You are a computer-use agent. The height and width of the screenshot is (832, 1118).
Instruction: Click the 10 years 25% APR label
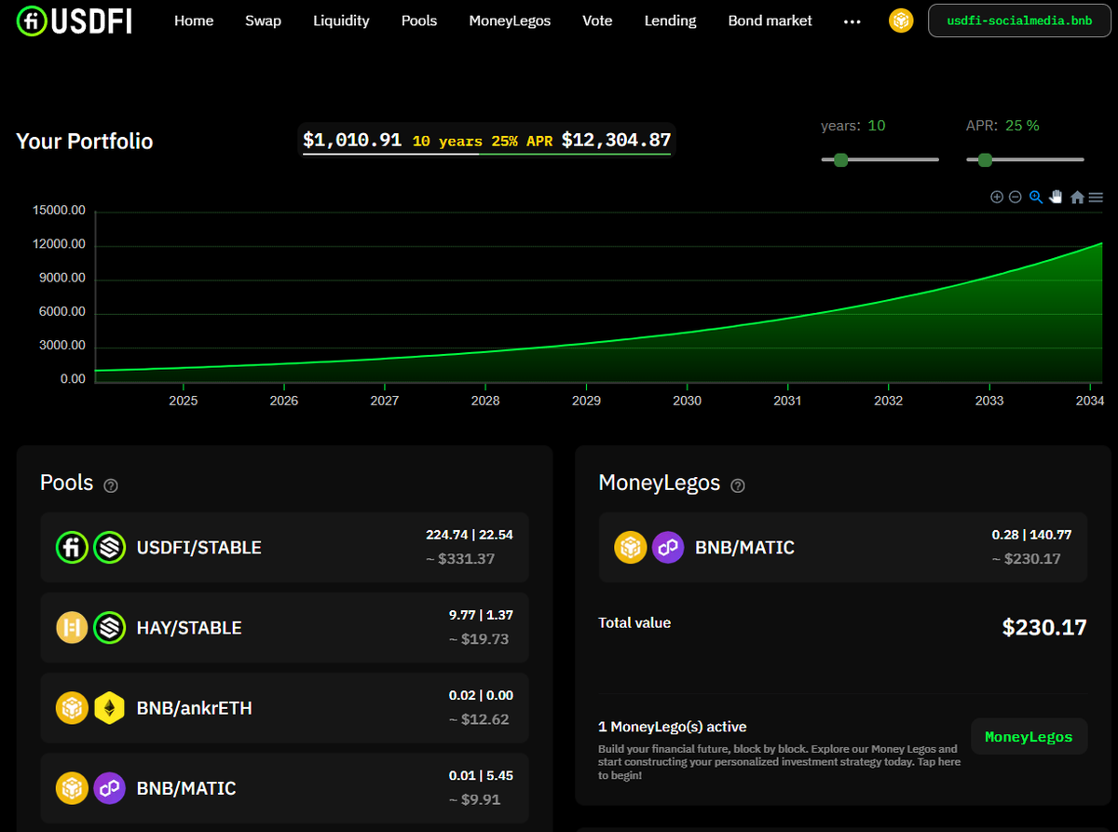[482, 142]
